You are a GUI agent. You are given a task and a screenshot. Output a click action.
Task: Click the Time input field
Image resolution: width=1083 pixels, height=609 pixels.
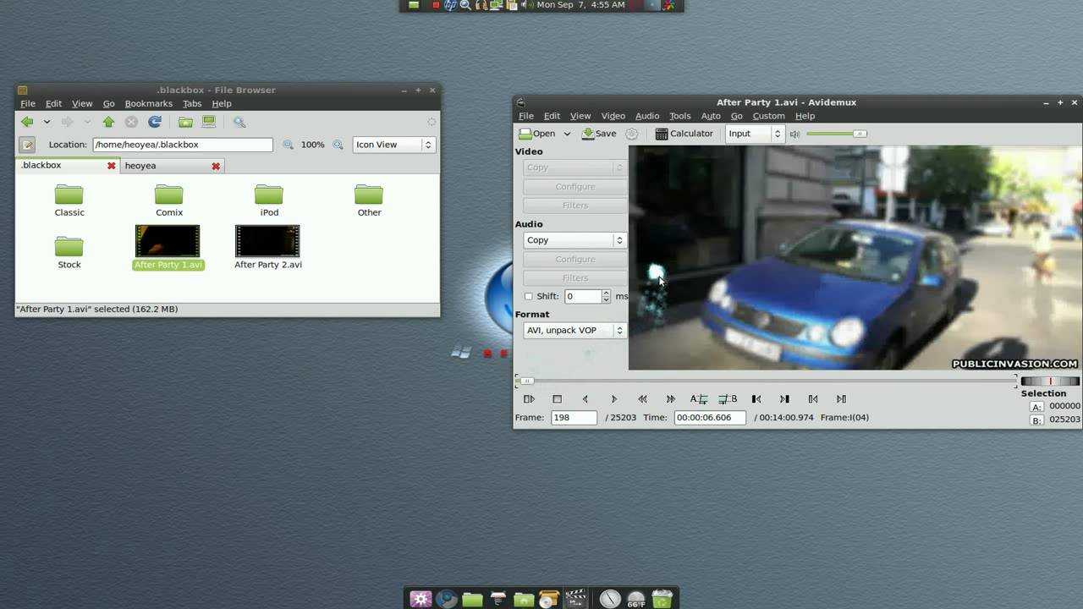coord(710,417)
